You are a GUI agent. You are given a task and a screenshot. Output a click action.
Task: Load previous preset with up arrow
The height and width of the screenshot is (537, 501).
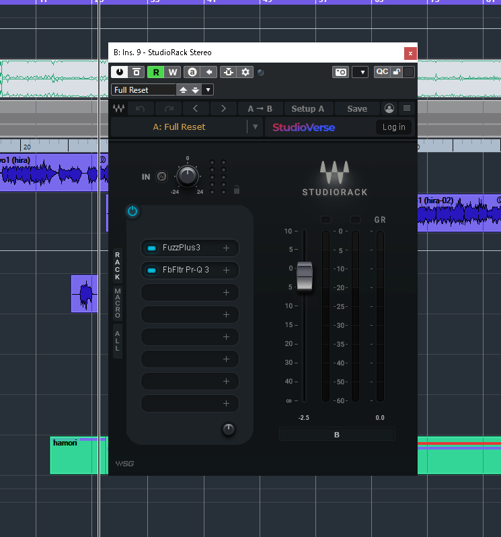183,90
